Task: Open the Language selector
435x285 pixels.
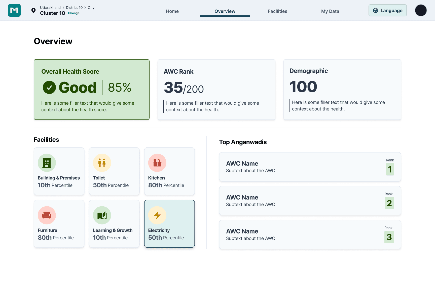Action: [x=387, y=10]
